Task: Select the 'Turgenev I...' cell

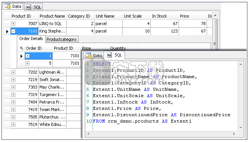Action: point(52,95)
